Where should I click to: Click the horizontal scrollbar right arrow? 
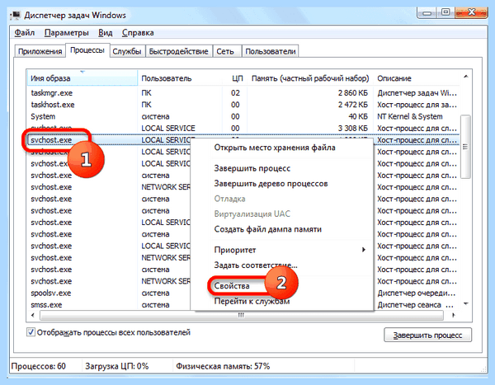tap(454, 315)
